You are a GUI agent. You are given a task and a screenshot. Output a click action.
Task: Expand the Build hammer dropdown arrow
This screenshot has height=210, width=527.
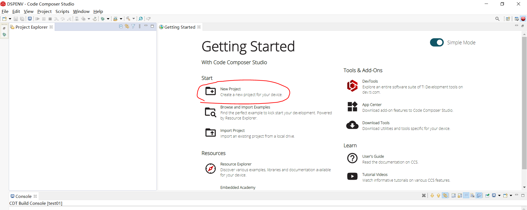(x=134, y=19)
